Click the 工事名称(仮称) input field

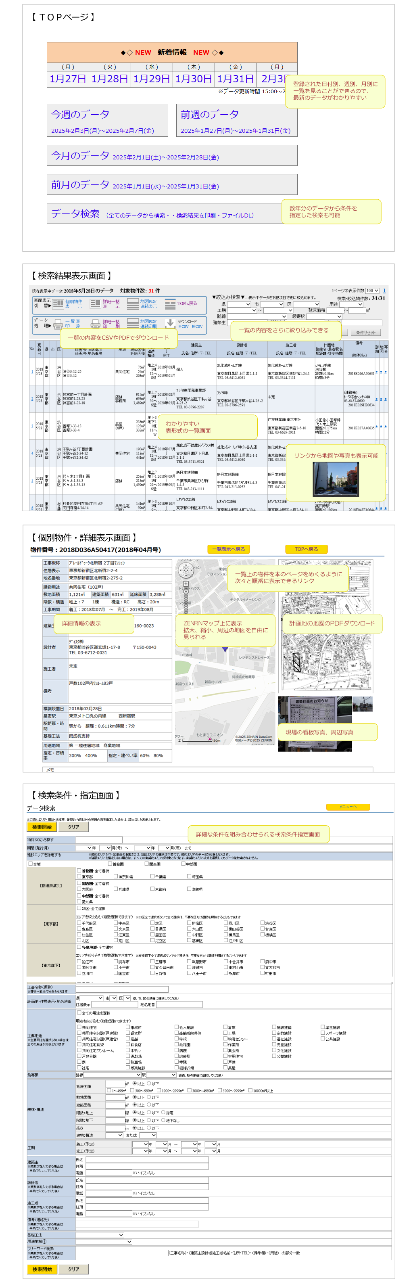(x=122, y=989)
